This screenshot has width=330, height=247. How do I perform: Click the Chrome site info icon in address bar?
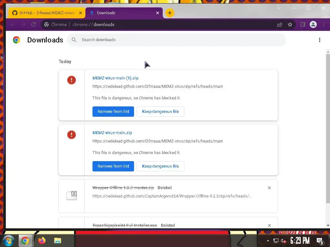[x=46, y=24]
